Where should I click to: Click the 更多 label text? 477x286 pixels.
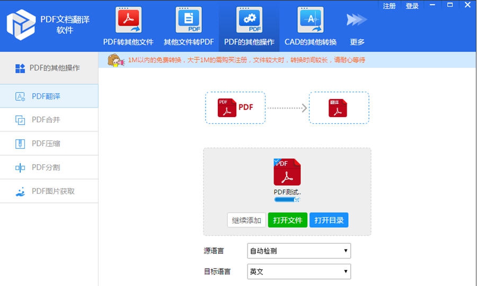[x=357, y=42]
